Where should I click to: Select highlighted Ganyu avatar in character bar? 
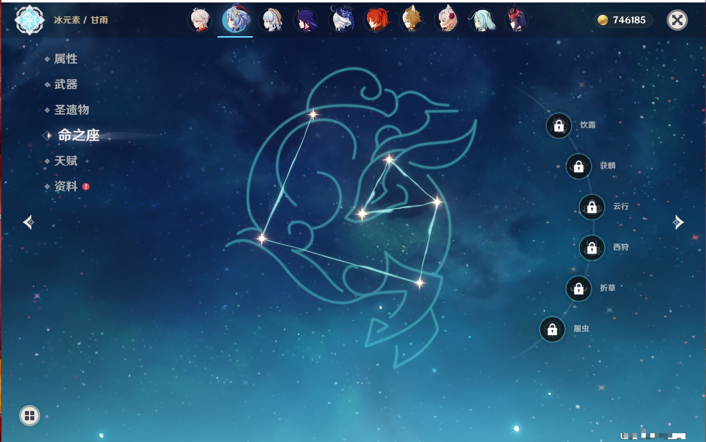[x=236, y=20]
